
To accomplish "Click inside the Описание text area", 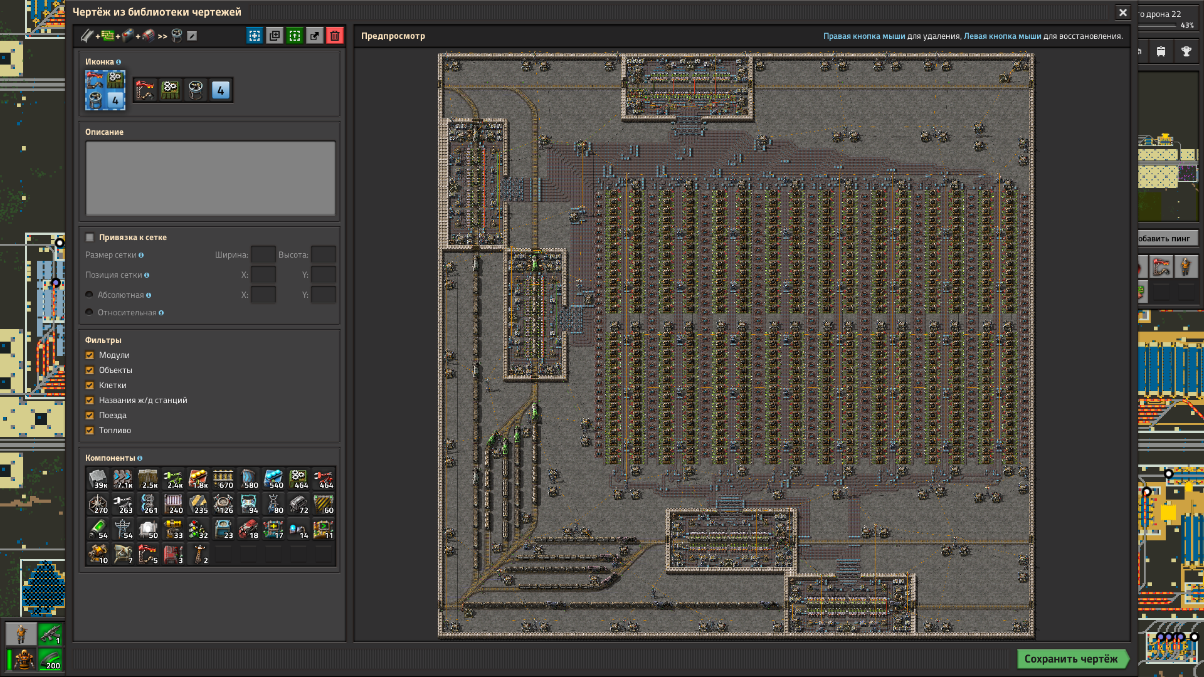I will click(x=211, y=178).
